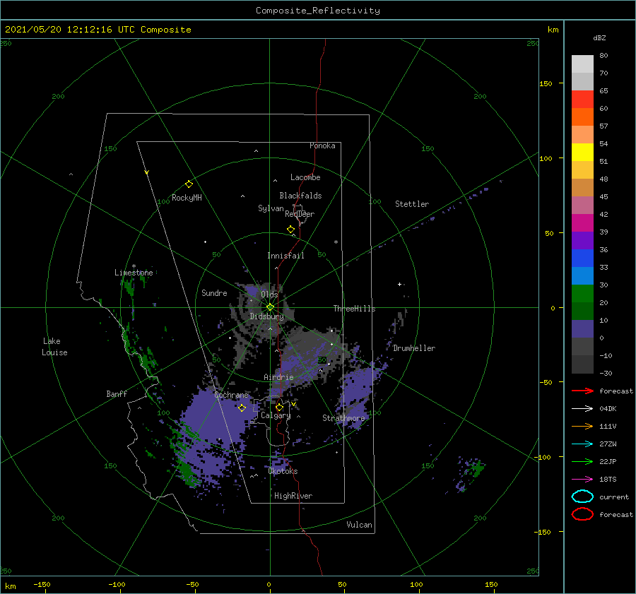
Task: Click the Okotoks city label
Action: coord(283,471)
